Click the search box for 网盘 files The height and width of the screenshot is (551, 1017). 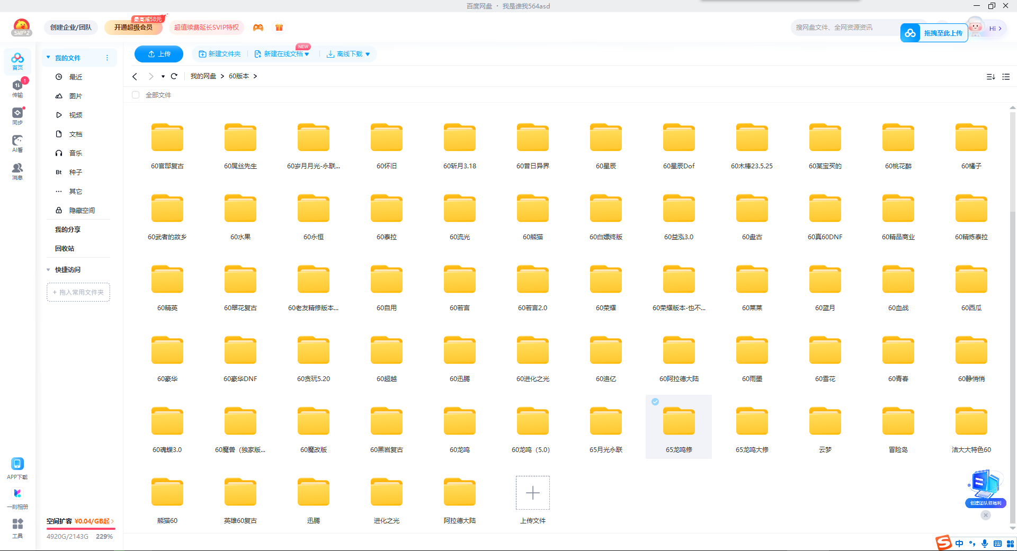pyautogui.click(x=845, y=28)
